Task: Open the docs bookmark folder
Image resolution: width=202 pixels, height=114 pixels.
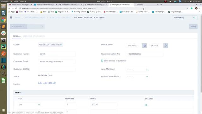Action: click(44, 12)
